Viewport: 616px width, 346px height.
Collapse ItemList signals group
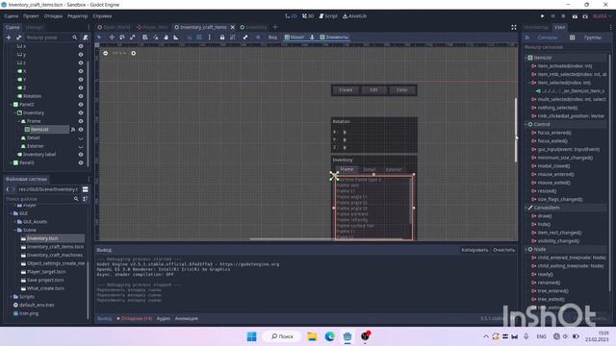(526, 58)
